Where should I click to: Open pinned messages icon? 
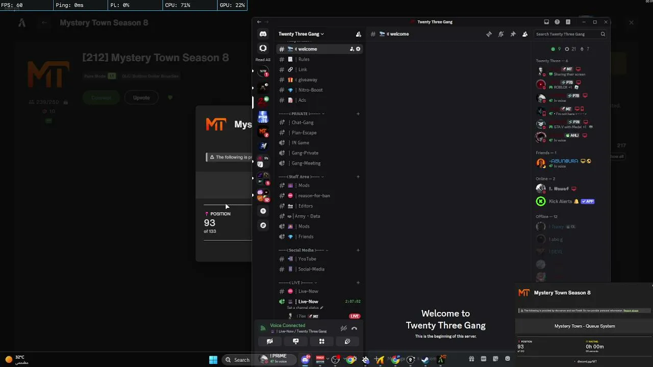[x=513, y=34]
